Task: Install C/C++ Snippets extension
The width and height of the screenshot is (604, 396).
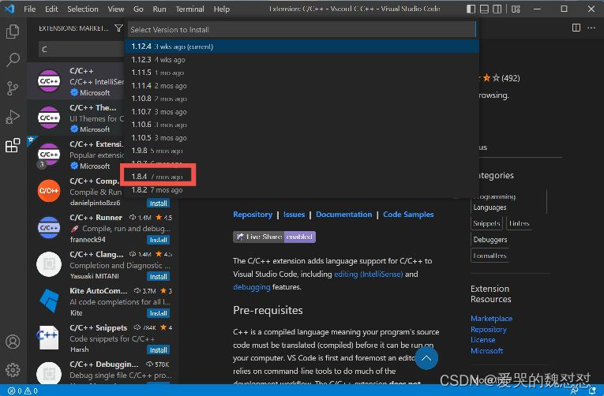Action: point(158,349)
